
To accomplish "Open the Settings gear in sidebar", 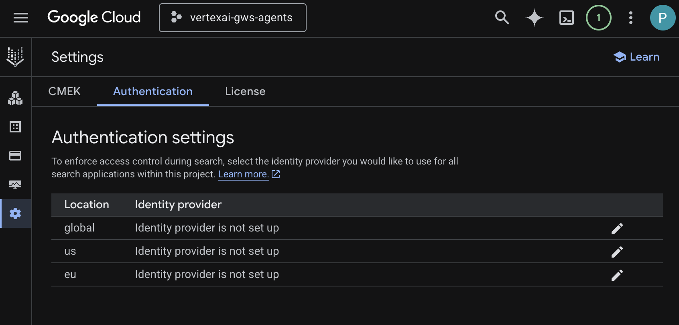I will [15, 213].
